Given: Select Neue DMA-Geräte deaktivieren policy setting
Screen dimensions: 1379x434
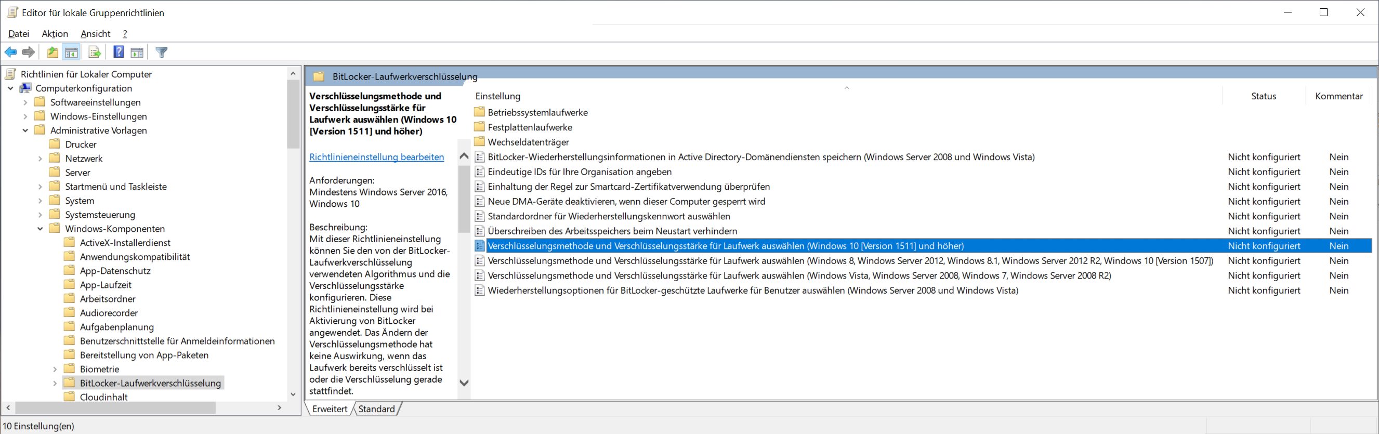Looking at the screenshot, I should pos(626,201).
